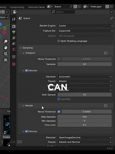Collapse the Viewport subpanel
This screenshot has width=115, height=154.
23,53
